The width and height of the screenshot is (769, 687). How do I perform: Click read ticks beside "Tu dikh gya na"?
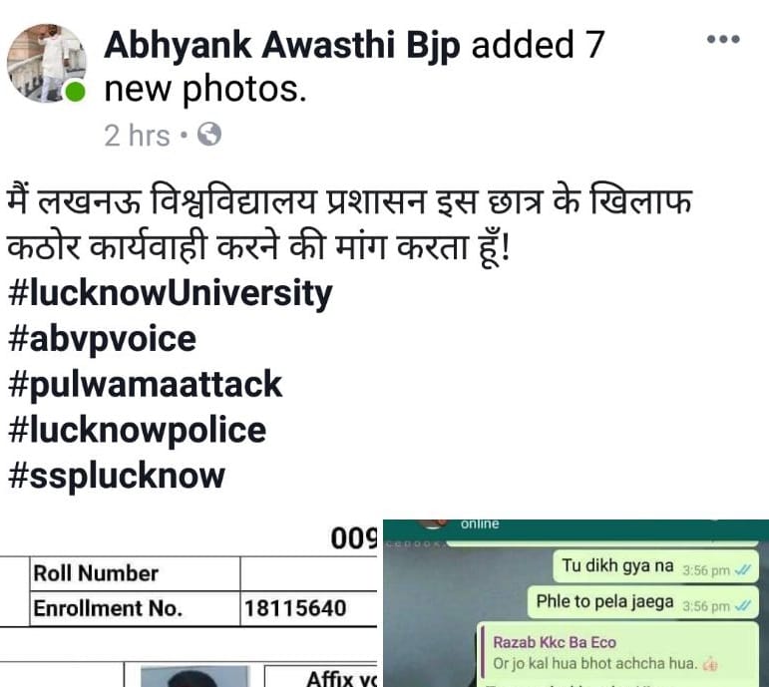pos(743,569)
